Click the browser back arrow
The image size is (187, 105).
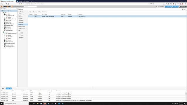pos(1,4)
